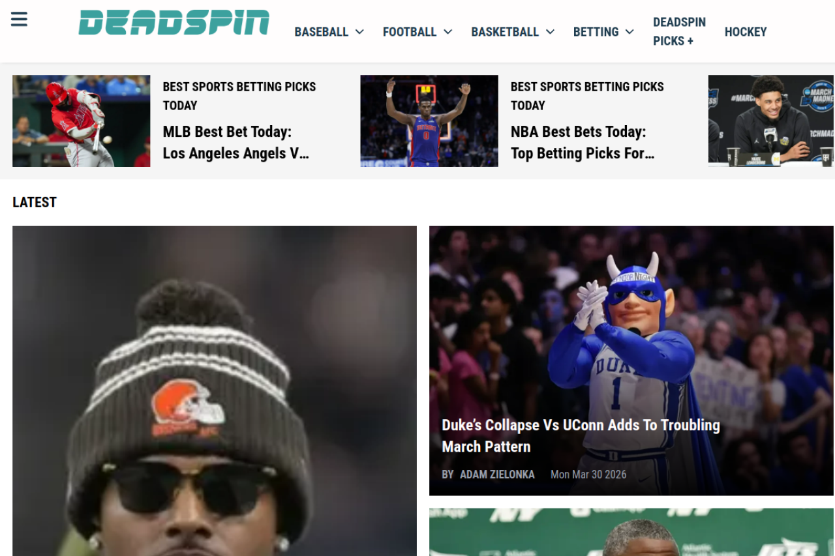Click the LATEST section heading
Image resolution: width=835 pixels, height=556 pixels.
pos(35,202)
